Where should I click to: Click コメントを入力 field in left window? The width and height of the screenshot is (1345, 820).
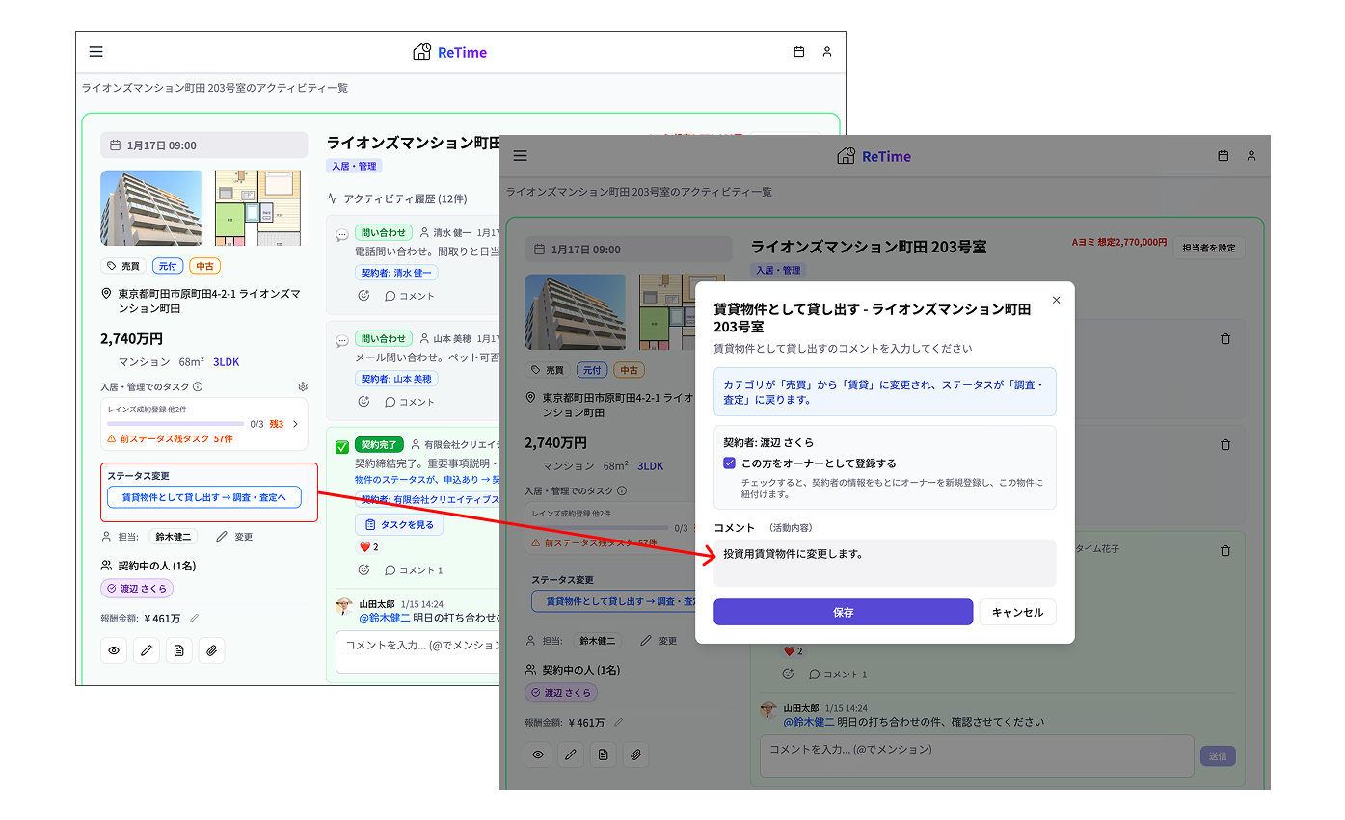point(417,651)
